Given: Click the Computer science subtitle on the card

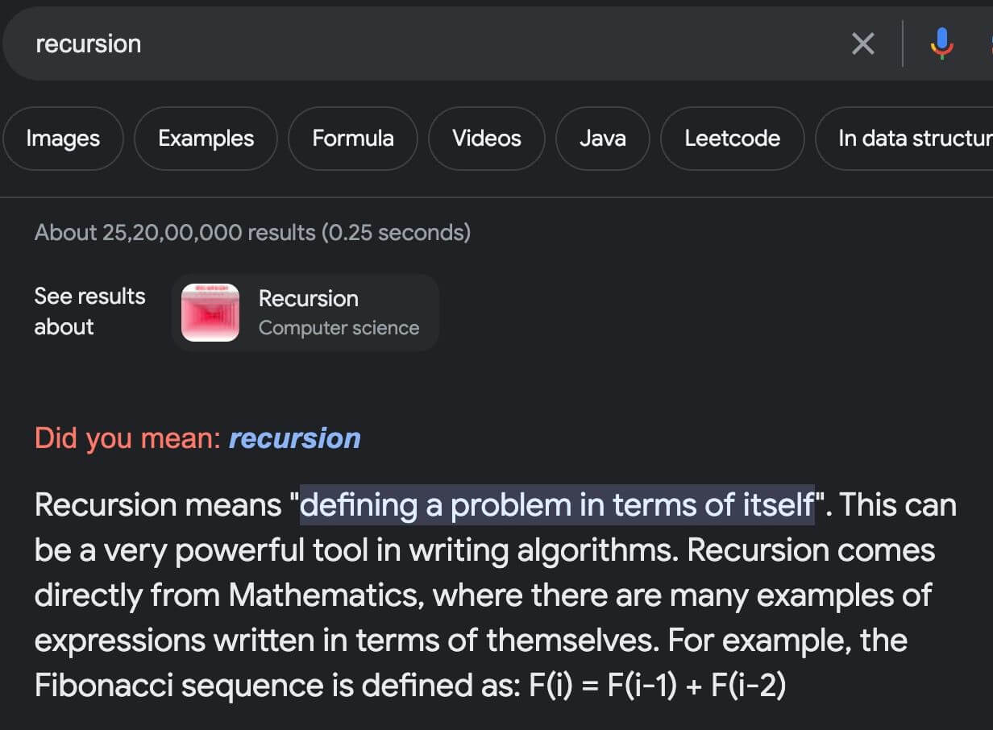Looking at the screenshot, I should [x=339, y=328].
